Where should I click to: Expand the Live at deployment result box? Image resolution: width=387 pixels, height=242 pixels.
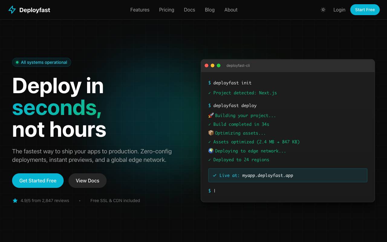pos(288,175)
